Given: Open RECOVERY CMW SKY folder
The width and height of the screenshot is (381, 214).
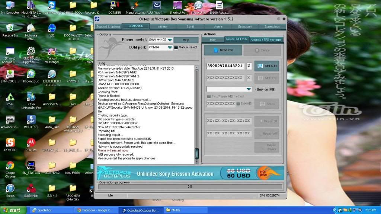Looking at the screenshot, I should click(x=73, y=192).
